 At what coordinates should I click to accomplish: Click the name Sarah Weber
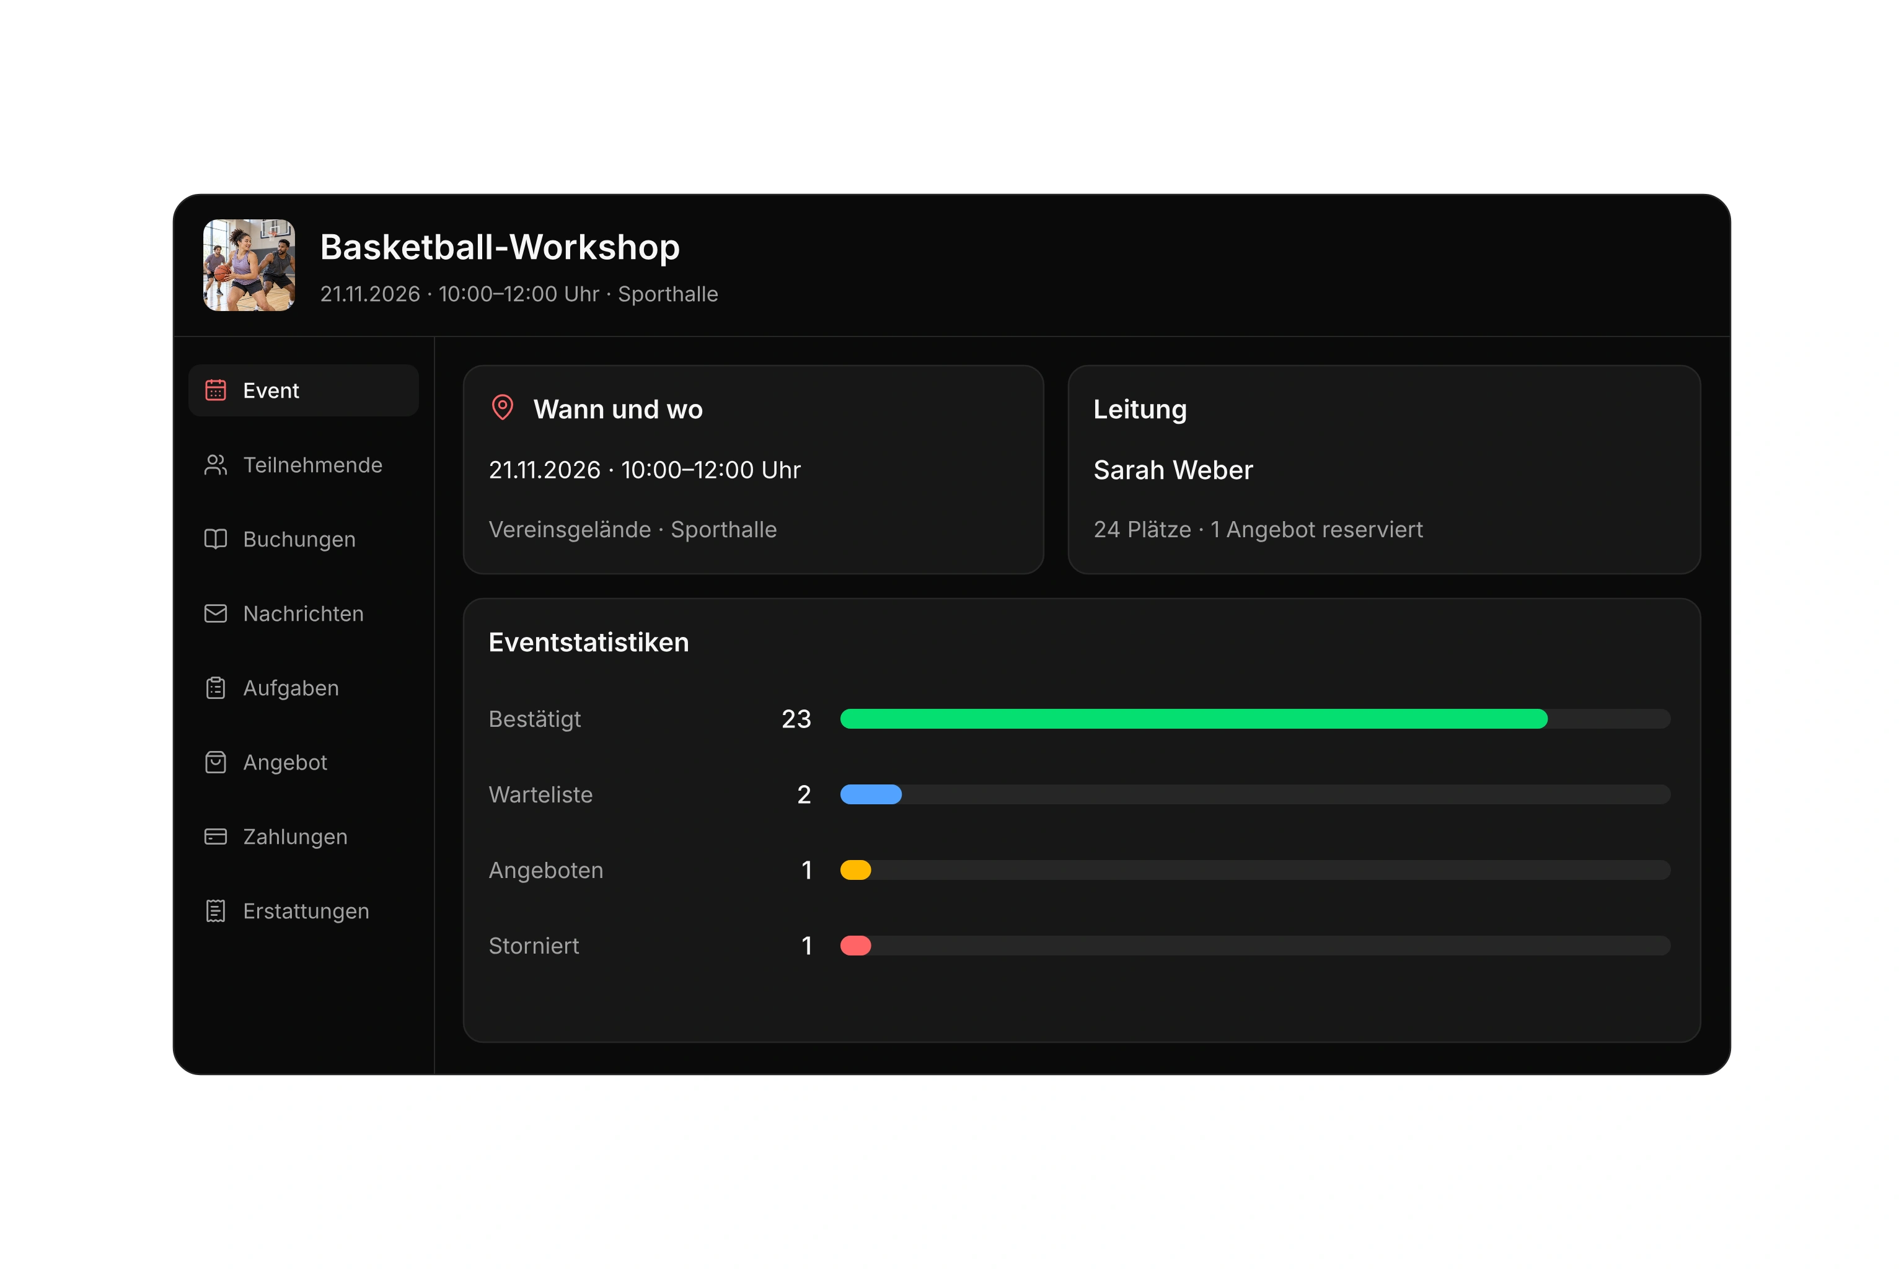point(1173,470)
